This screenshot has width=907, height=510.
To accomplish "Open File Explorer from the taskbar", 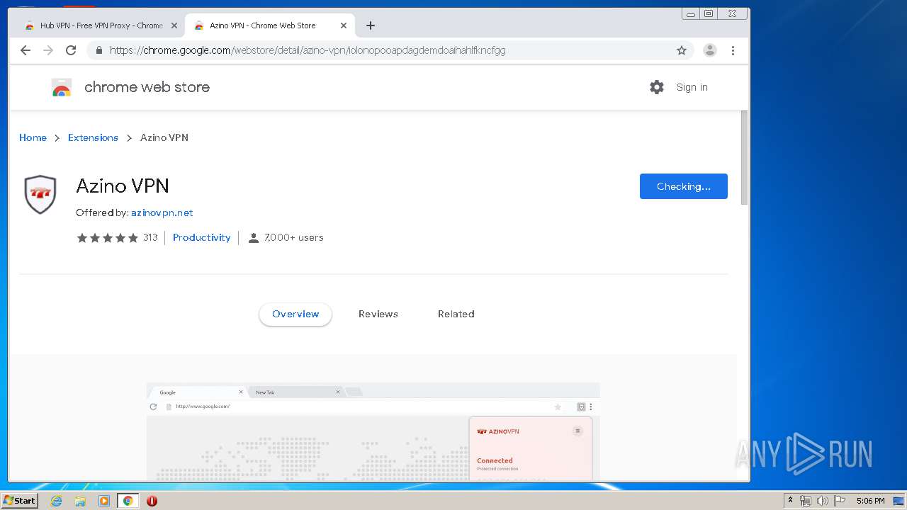I will coord(80,501).
